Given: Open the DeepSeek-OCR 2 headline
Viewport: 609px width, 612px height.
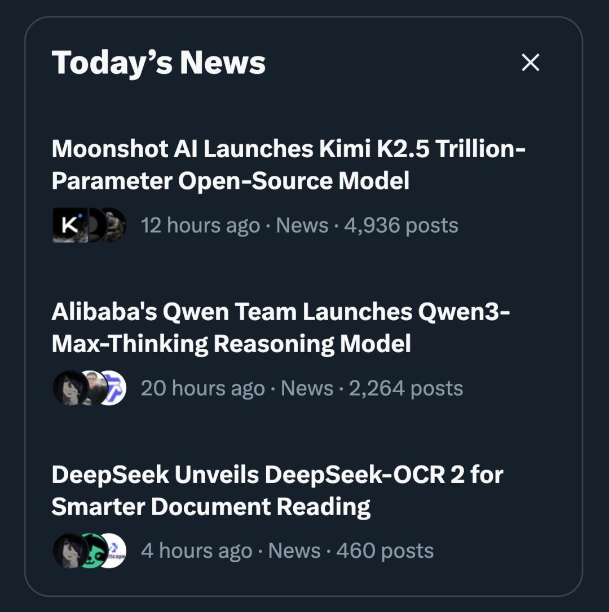Looking at the screenshot, I should point(276,490).
